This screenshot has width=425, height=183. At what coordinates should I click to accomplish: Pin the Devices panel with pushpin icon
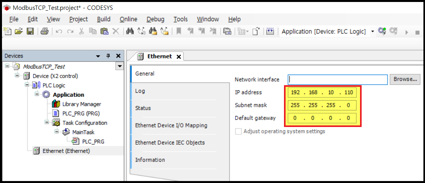108,56
